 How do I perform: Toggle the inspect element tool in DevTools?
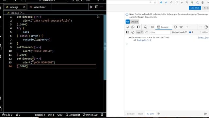(127, 27)
